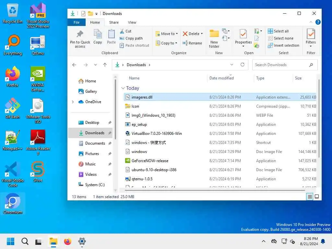Switch to the Share ribbon tab
332x249 pixels.
pos(114,22)
